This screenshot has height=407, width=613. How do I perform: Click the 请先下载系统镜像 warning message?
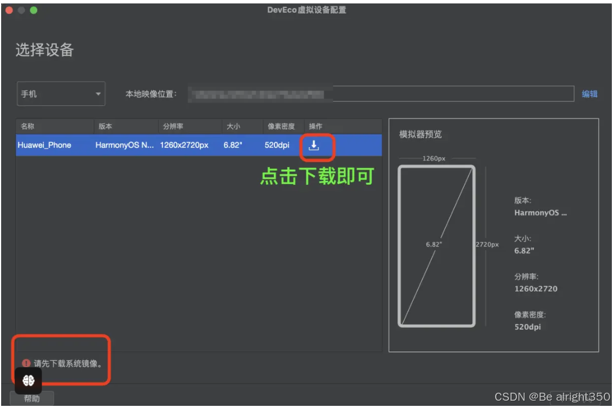[67, 363]
